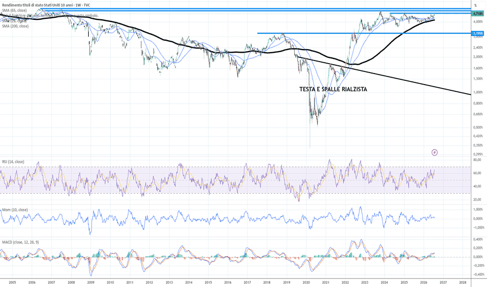Image resolution: width=487 pixels, height=287 pixels.
Task: Click the 60,00 value on RSI scale
Action: pyautogui.click(x=477, y=173)
